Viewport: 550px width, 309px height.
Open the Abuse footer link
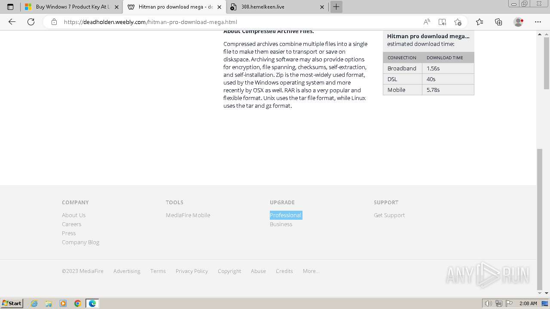pyautogui.click(x=258, y=271)
